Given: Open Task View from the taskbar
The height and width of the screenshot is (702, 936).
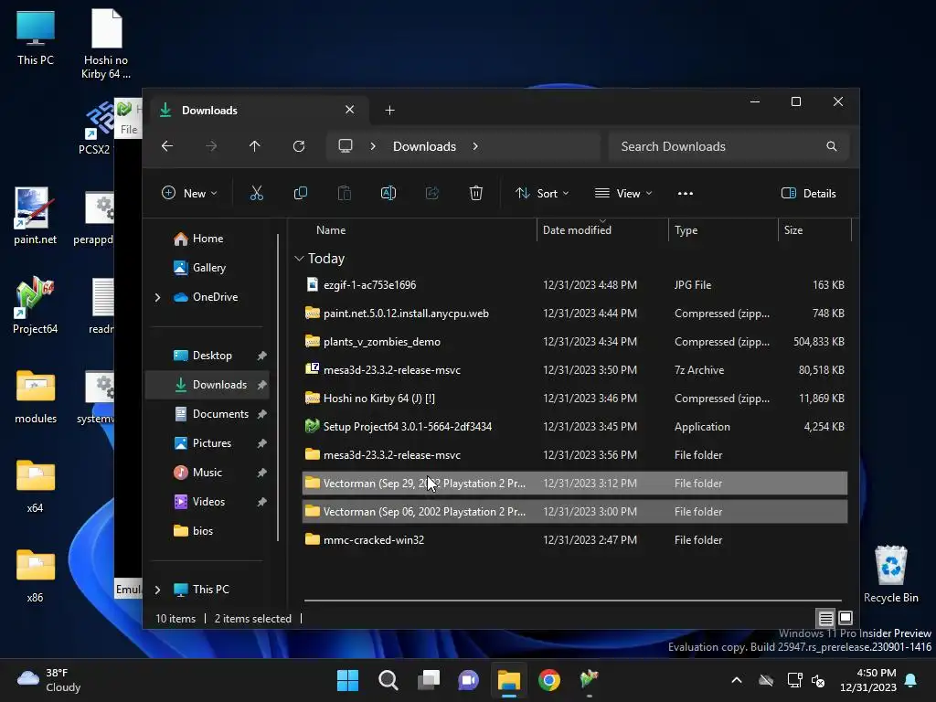Looking at the screenshot, I should (428, 680).
